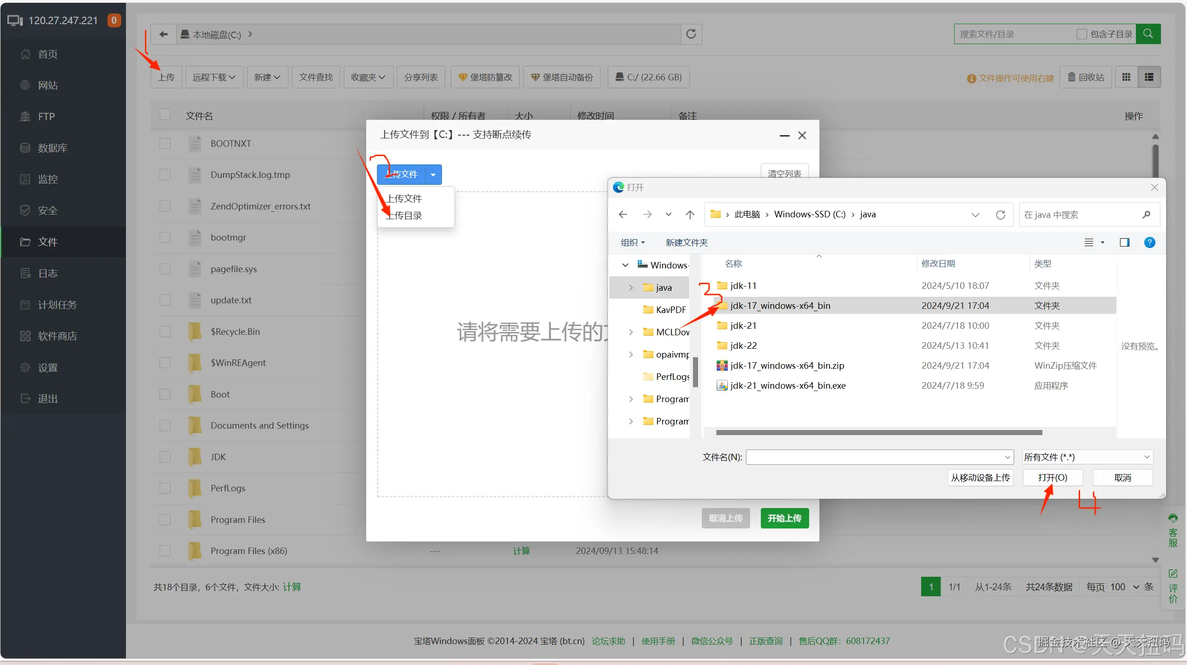Expand the java folder in the tree
Viewport: 1187px width, 665px height.
pyautogui.click(x=631, y=287)
